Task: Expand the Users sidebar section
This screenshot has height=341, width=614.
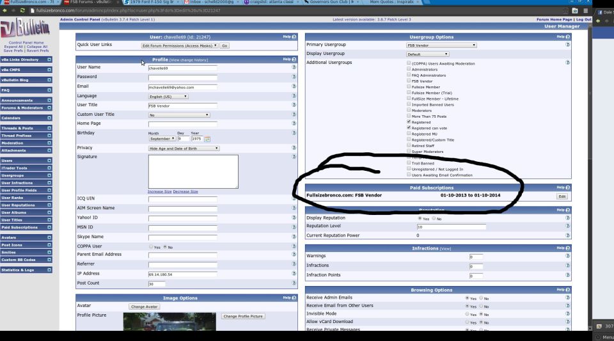Action: coord(49,160)
